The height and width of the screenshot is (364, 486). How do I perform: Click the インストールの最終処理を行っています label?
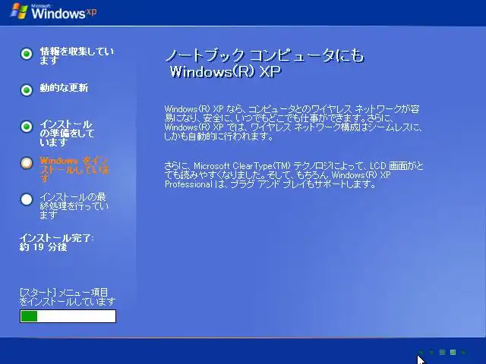pos(74,206)
